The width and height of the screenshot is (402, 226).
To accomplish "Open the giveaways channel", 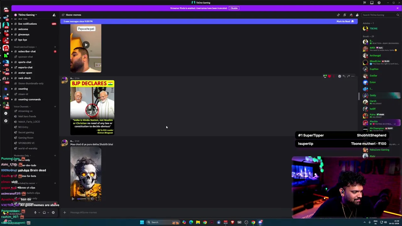I will [x=24, y=35].
